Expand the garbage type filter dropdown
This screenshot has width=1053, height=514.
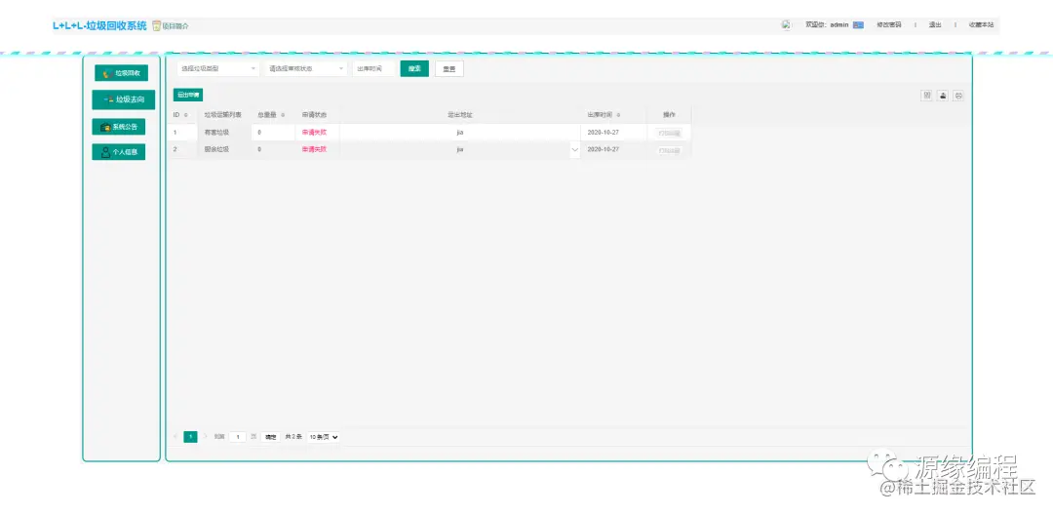click(x=218, y=68)
